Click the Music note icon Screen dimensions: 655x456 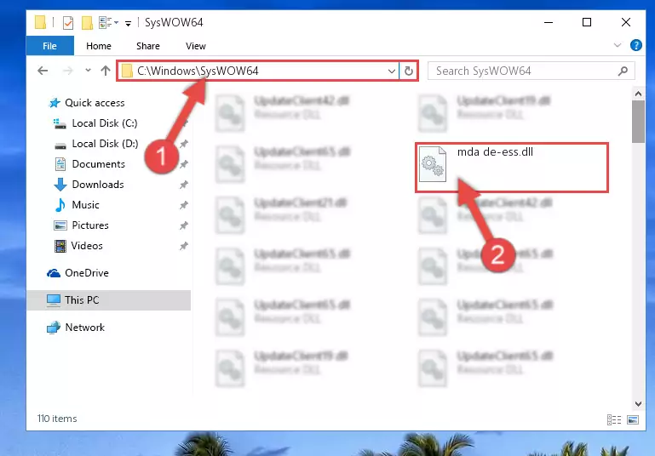[60, 205]
